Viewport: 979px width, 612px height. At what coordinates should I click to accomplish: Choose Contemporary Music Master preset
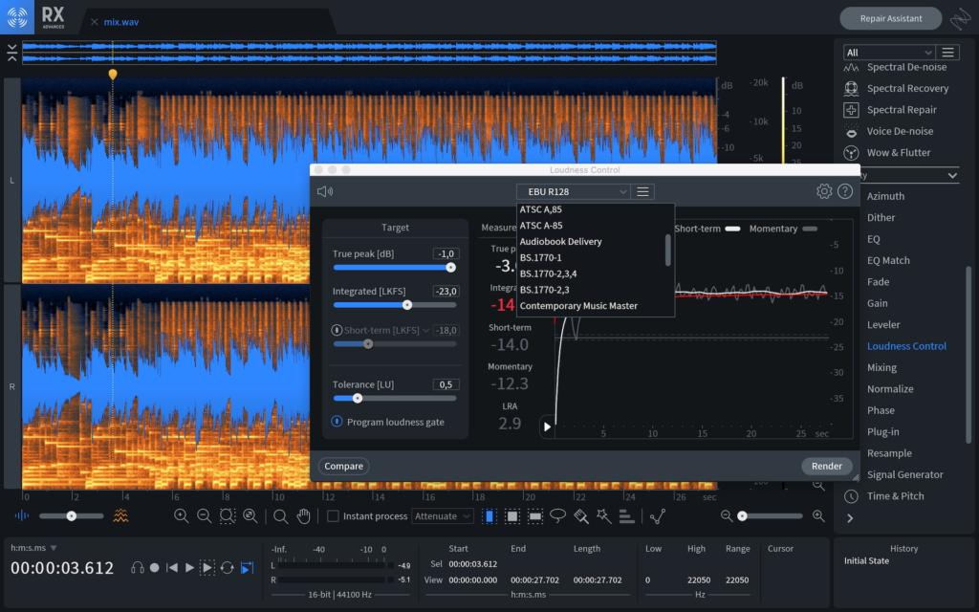tap(578, 306)
